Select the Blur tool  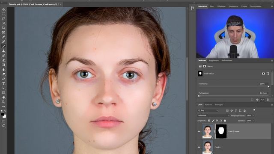tap(3, 69)
